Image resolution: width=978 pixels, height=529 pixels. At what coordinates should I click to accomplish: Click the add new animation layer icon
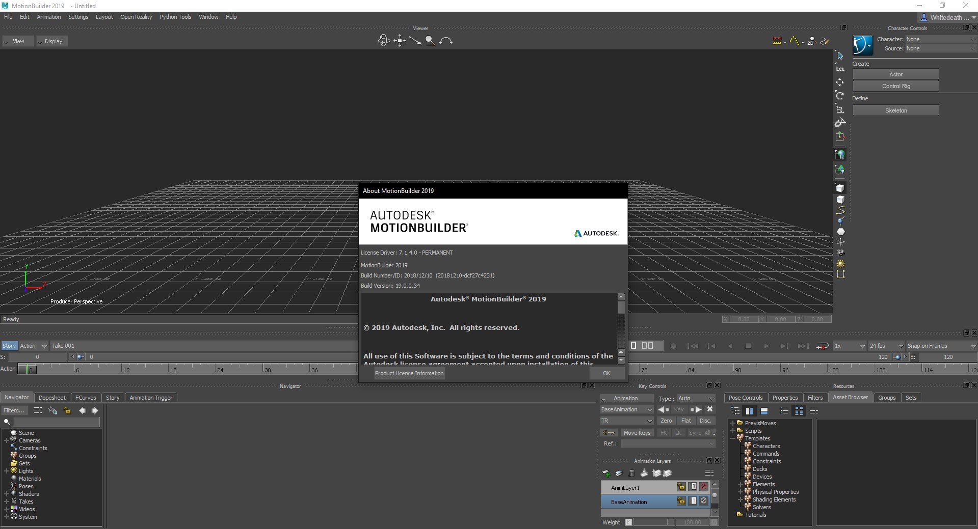pos(606,474)
